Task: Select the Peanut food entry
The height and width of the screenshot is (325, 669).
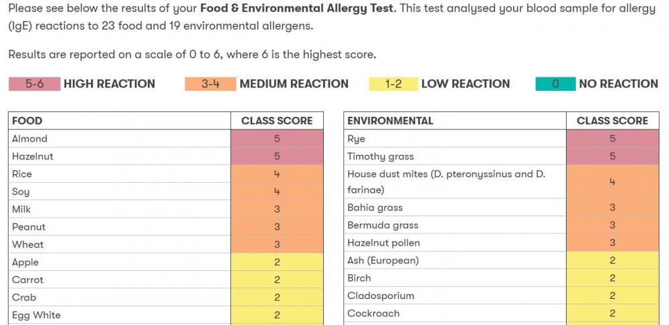Action: tap(166, 227)
